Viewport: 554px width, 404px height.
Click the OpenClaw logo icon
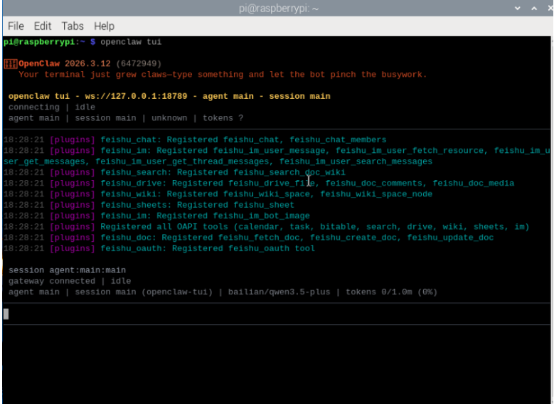[11, 64]
